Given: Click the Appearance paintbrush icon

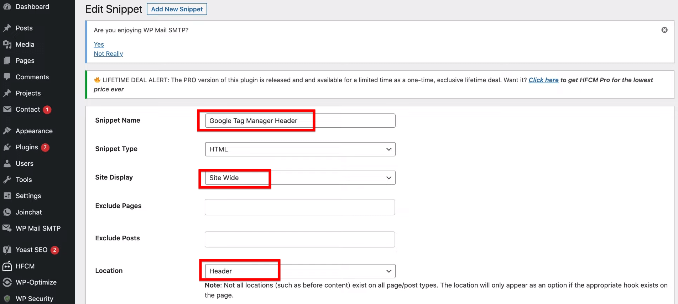Looking at the screenshot, I should (7, 131).
